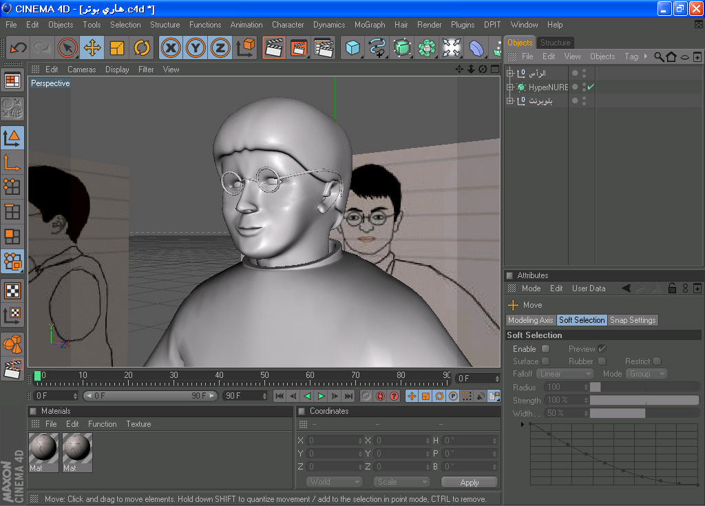705x506 pixels.
Task: Adjust the Radius slider
Action: (644, 388)
